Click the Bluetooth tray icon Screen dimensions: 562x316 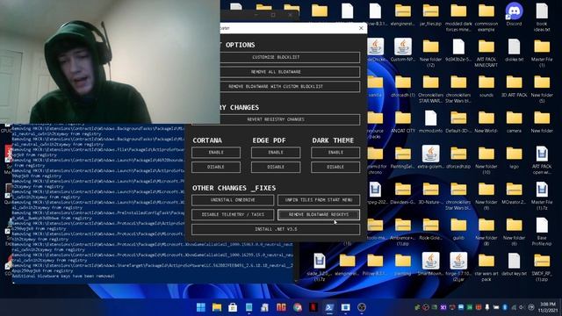pyautogui.click(x=505, y=307)
